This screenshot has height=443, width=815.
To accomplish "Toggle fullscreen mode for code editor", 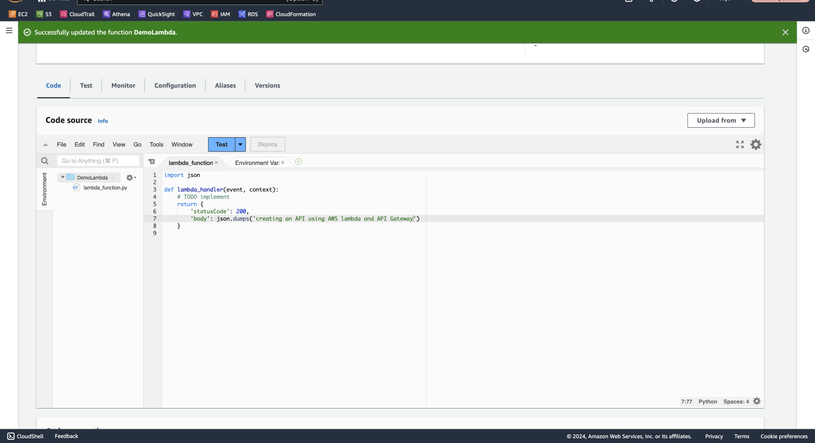I will [x=740, y=144].
